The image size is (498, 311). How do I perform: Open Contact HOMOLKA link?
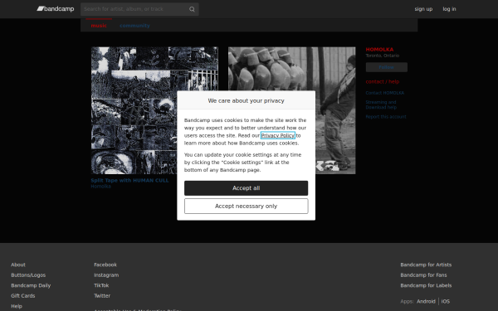(385, 93)
